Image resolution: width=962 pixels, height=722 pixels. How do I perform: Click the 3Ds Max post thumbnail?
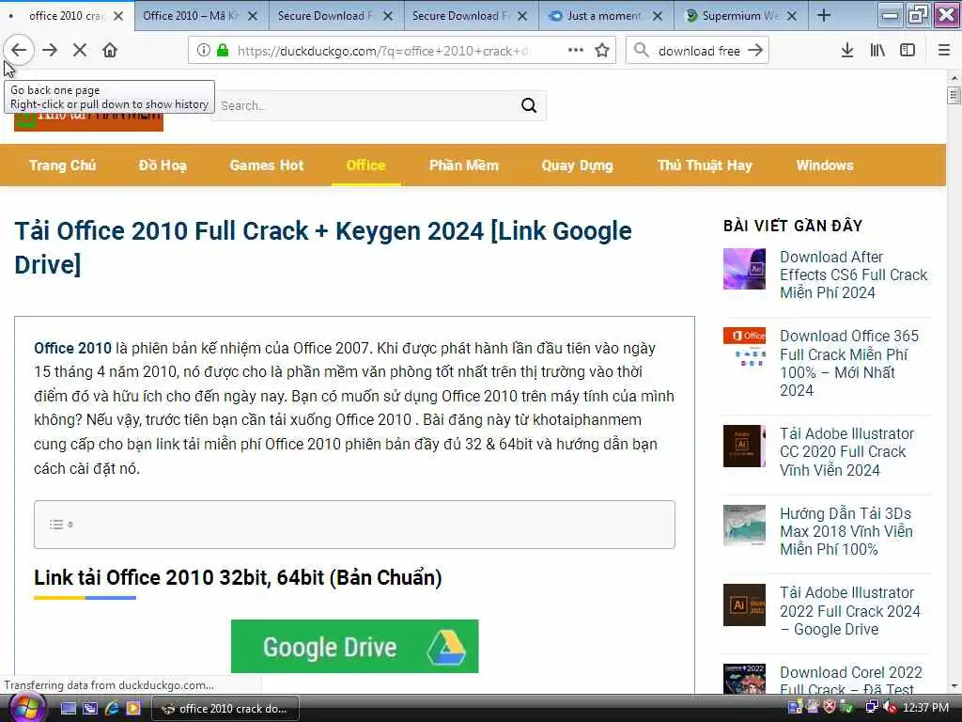[x=744, y=526]
